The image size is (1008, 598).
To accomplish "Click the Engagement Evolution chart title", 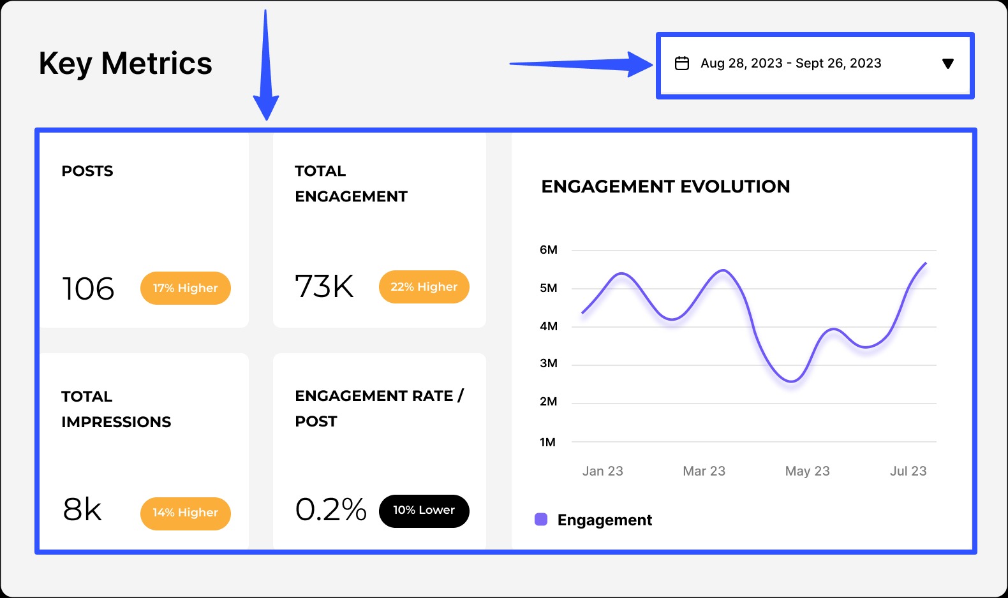I will pos(665,186).
